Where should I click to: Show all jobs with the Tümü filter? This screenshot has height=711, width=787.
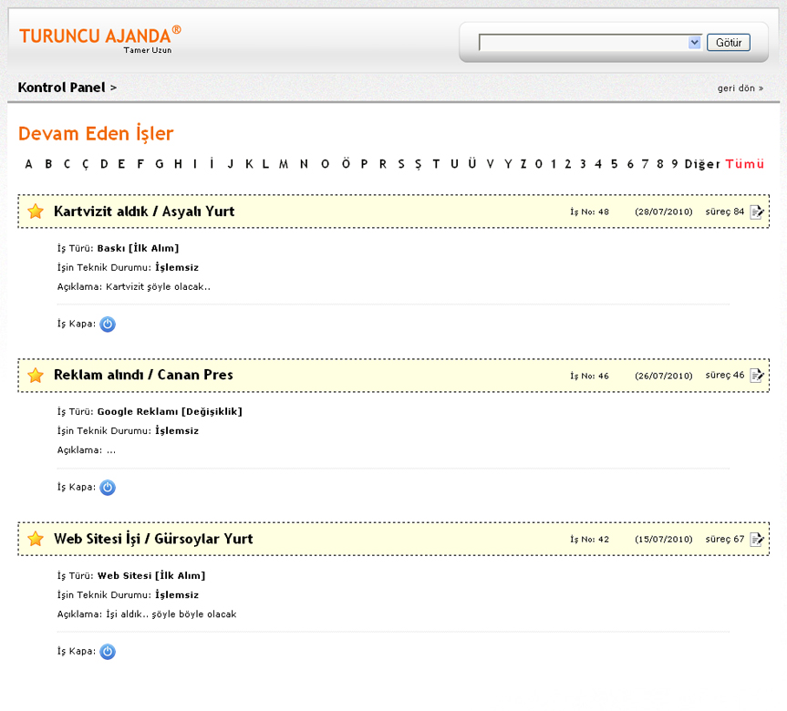[744, 164]
